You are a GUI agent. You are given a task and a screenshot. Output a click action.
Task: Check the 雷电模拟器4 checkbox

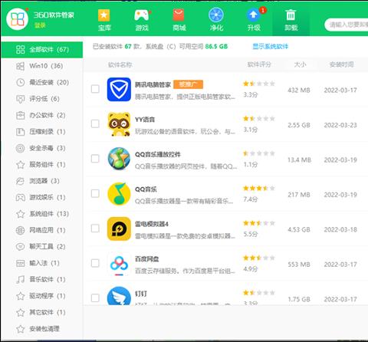pos(95,229)
